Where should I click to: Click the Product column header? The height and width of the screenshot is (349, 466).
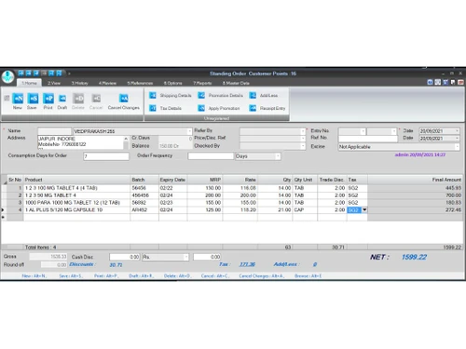click(x=76, y=180)
